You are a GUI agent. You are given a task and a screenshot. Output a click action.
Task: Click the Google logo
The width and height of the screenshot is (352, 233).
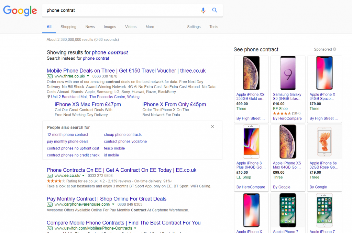[x=20, y=11]
